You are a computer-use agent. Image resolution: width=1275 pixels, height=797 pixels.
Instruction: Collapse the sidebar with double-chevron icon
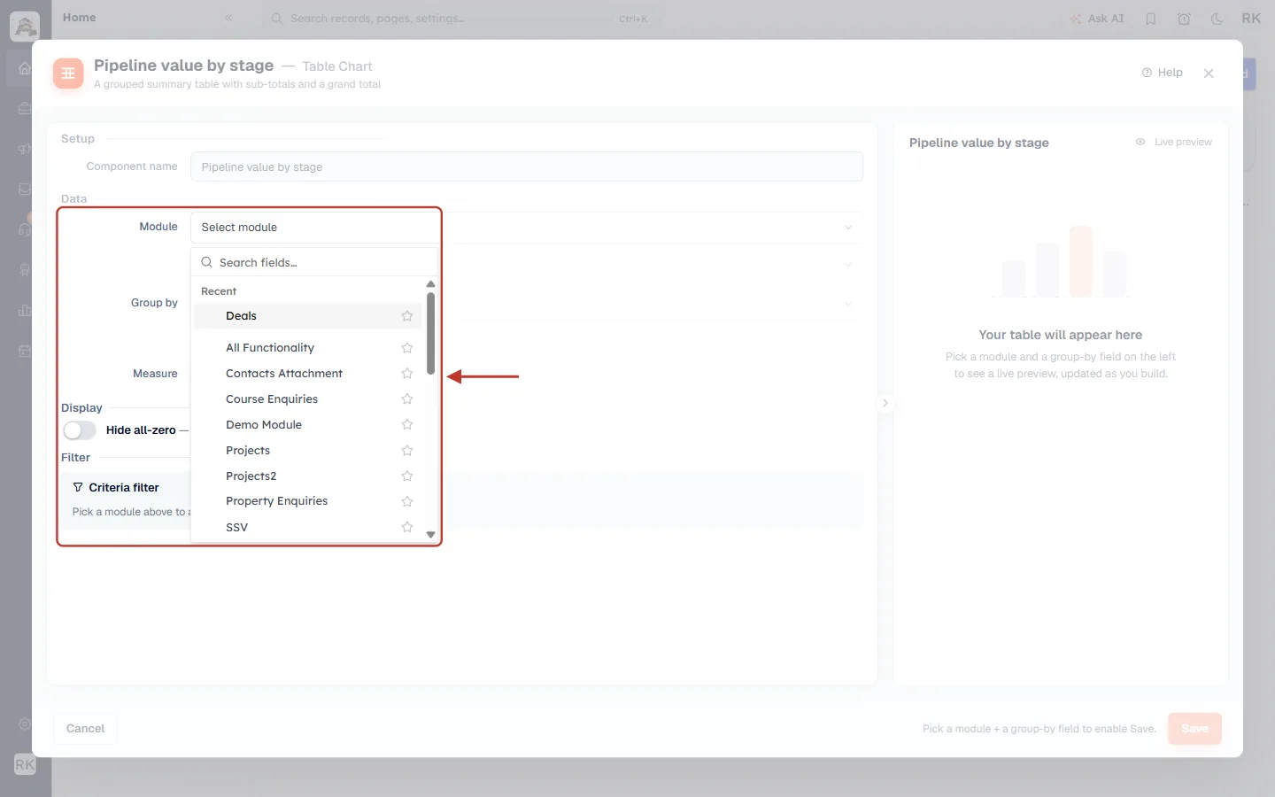coord(228,18)
